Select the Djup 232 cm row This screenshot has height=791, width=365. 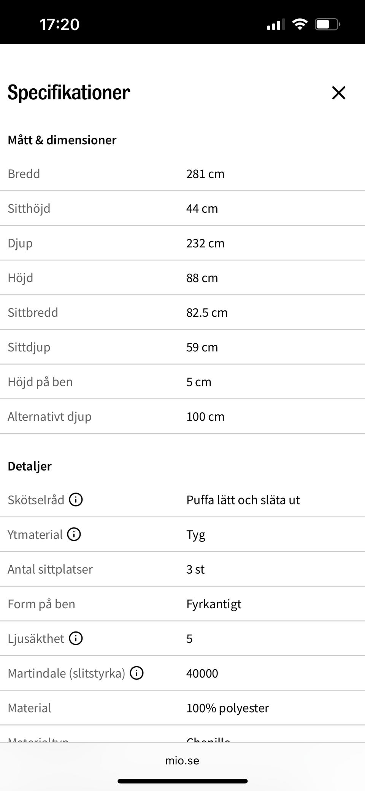(x=182, y=243)
